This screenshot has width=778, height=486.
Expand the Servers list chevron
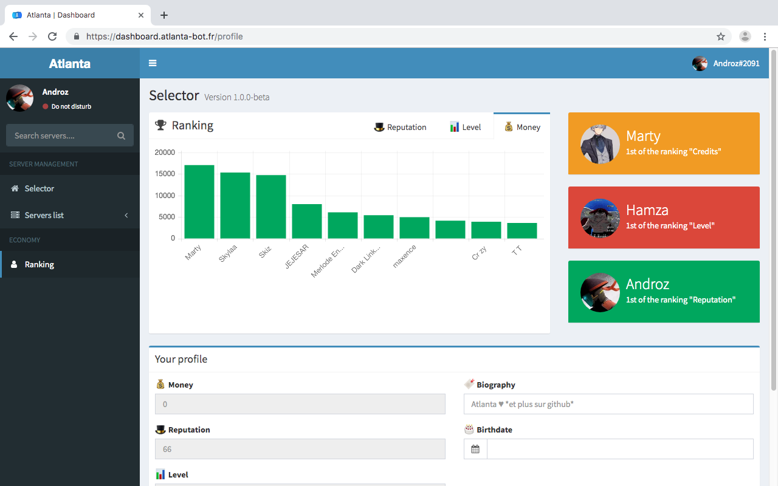pos(126,216)
